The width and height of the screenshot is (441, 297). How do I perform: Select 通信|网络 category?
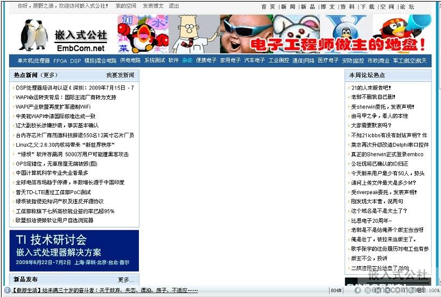(304, 60)
